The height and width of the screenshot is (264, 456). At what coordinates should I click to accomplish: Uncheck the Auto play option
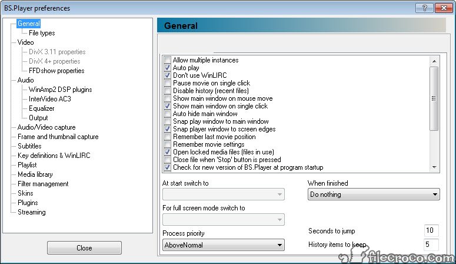[167, 68]
